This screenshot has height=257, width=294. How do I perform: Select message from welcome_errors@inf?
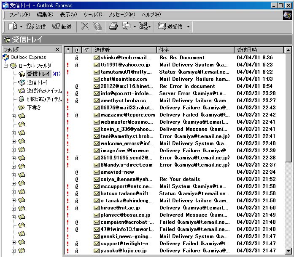[127, 143]
